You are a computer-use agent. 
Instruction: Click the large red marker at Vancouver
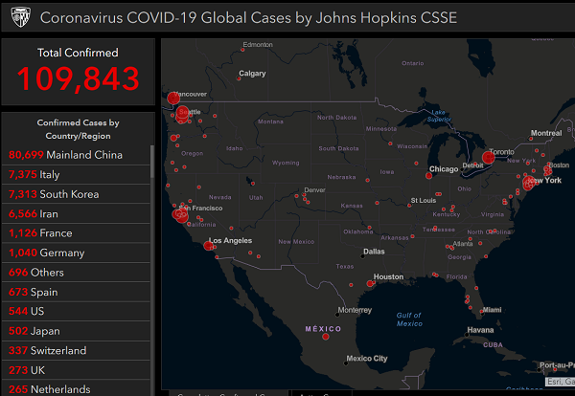(x=173, y=98)
